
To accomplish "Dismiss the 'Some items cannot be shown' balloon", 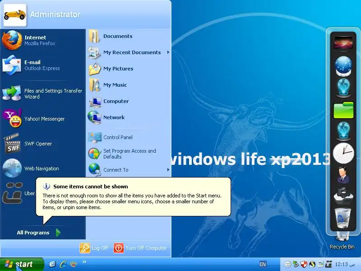I will 133,196.
